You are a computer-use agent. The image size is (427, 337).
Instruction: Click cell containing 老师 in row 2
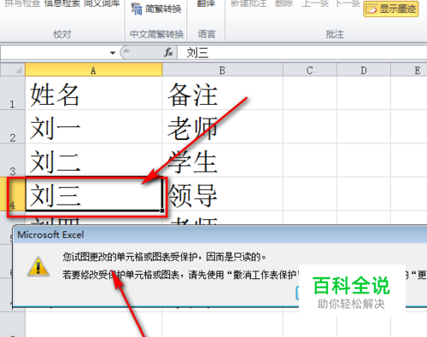pos(222,126)
